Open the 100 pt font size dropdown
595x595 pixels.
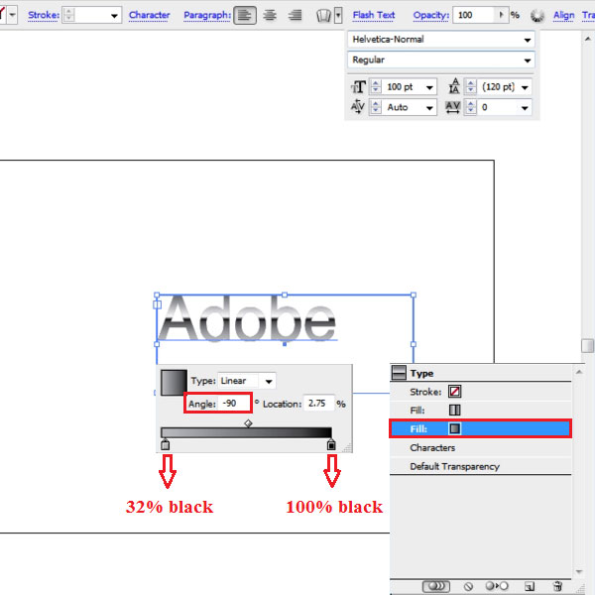[429, 87]
